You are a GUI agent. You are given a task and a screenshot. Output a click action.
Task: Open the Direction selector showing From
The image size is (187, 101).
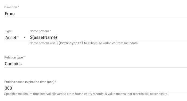pos(96,14)
